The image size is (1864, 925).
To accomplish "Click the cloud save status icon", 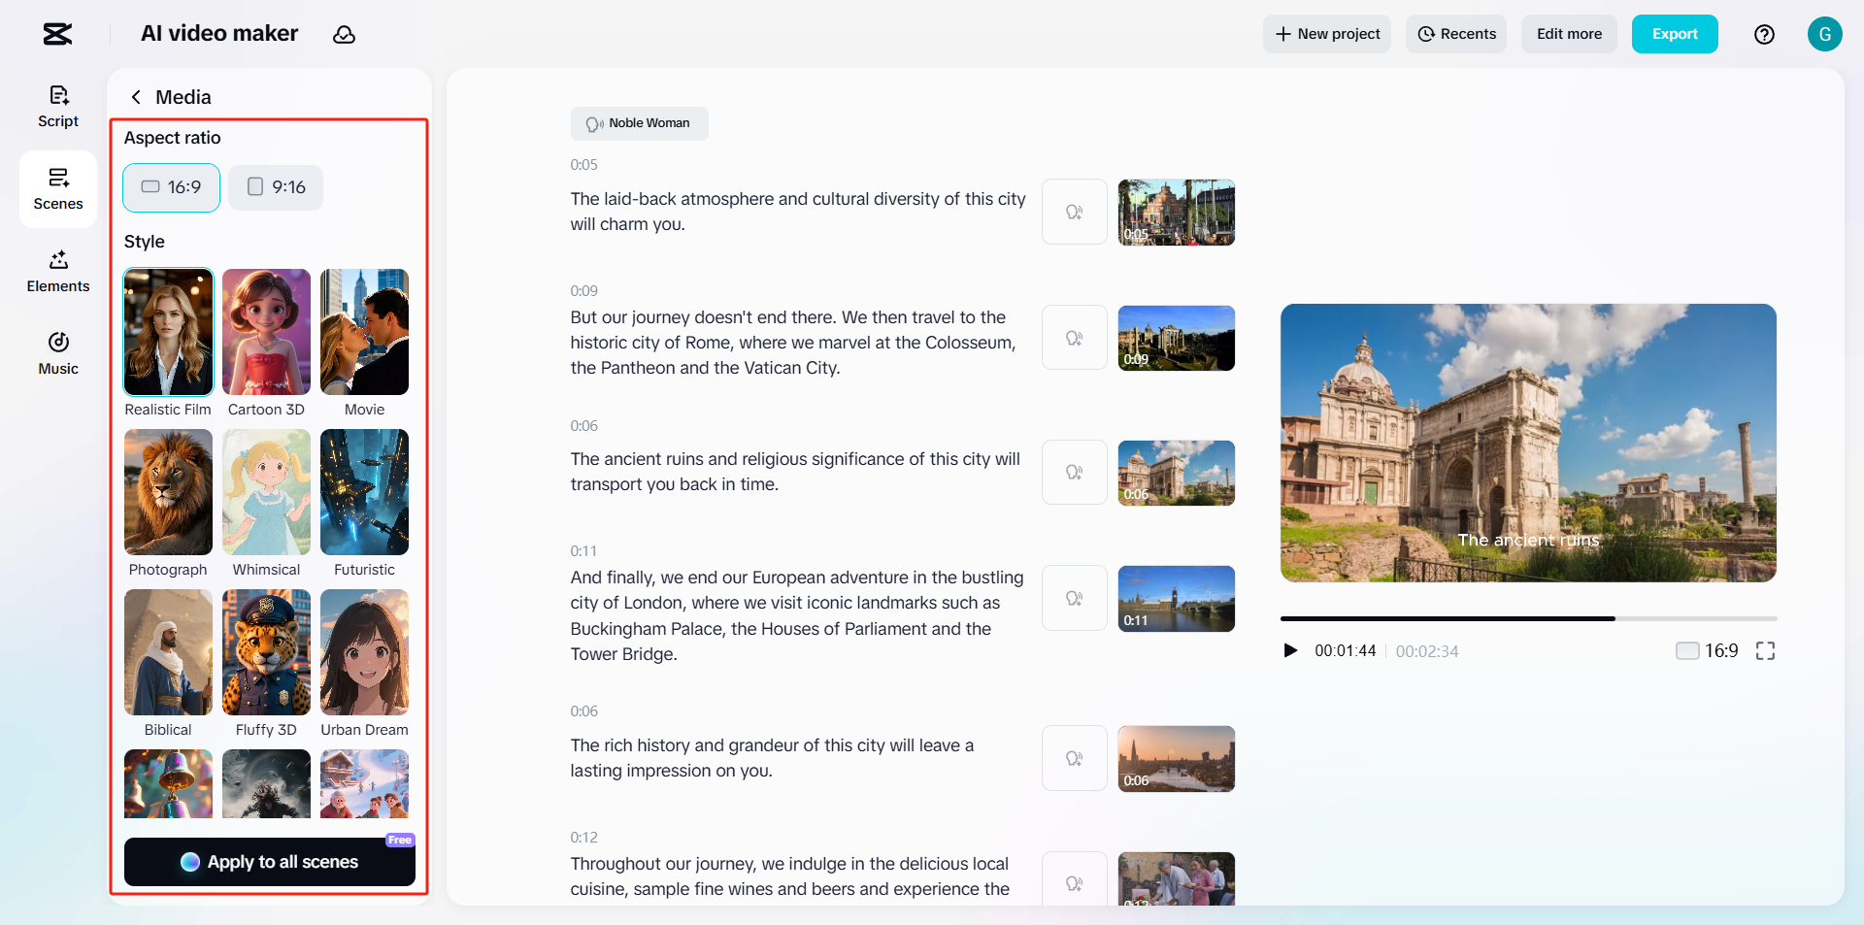I will tap(344, 35).
